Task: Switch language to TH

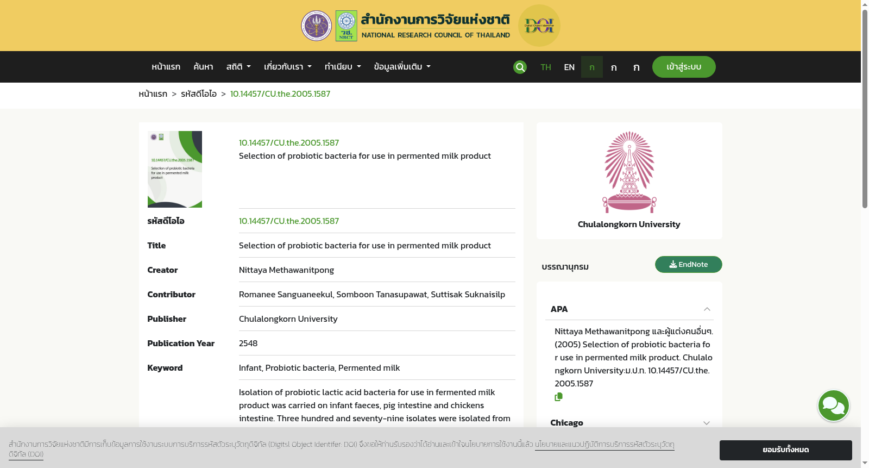Action: click(546, 67)
